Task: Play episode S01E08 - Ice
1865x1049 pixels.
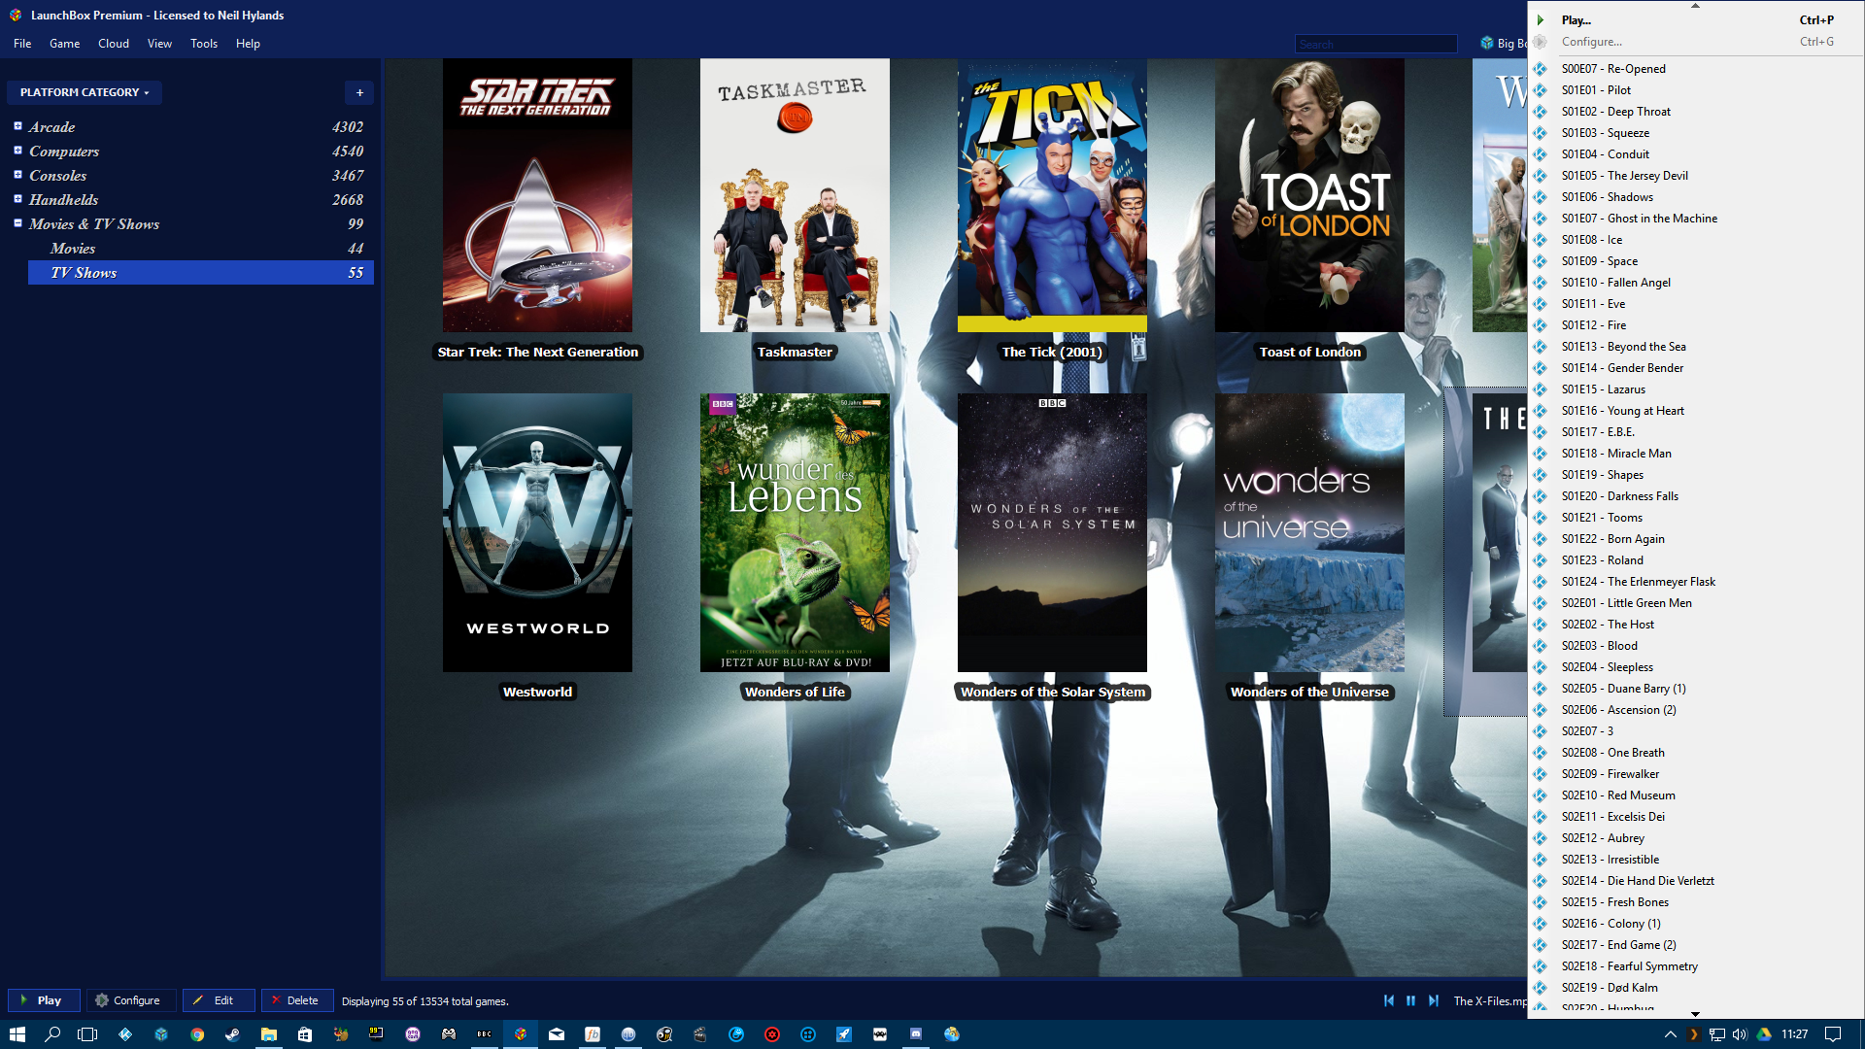Action: pos(1695,240)
